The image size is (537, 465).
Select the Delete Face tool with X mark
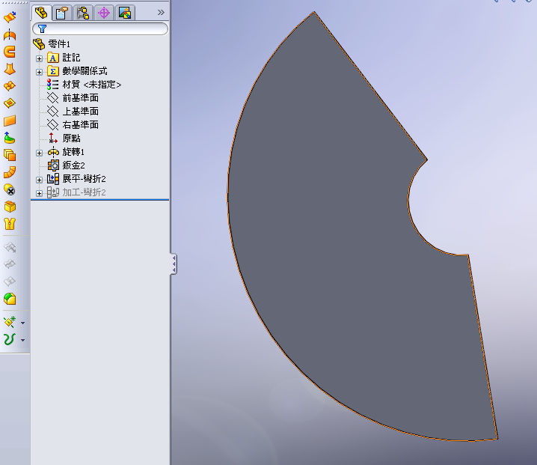[10, 189]
